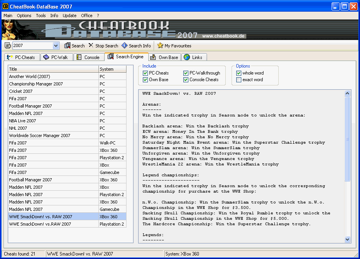Click the Search magnifier icon
The width and height of the screenshot is (360, 259).
click(67, 45)
